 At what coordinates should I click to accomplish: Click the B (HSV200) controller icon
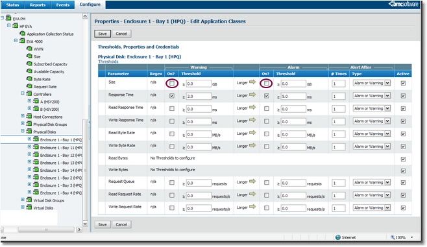(x=36, y=109)
